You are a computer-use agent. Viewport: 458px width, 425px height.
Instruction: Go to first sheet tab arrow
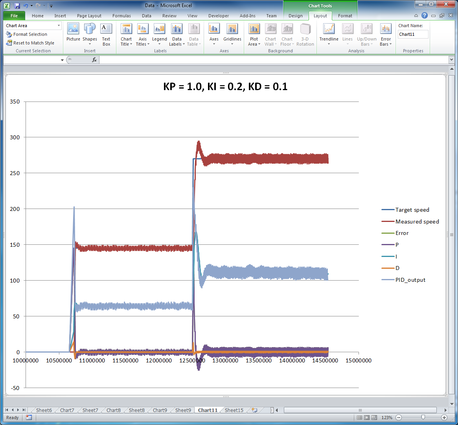tap(7, 410)
